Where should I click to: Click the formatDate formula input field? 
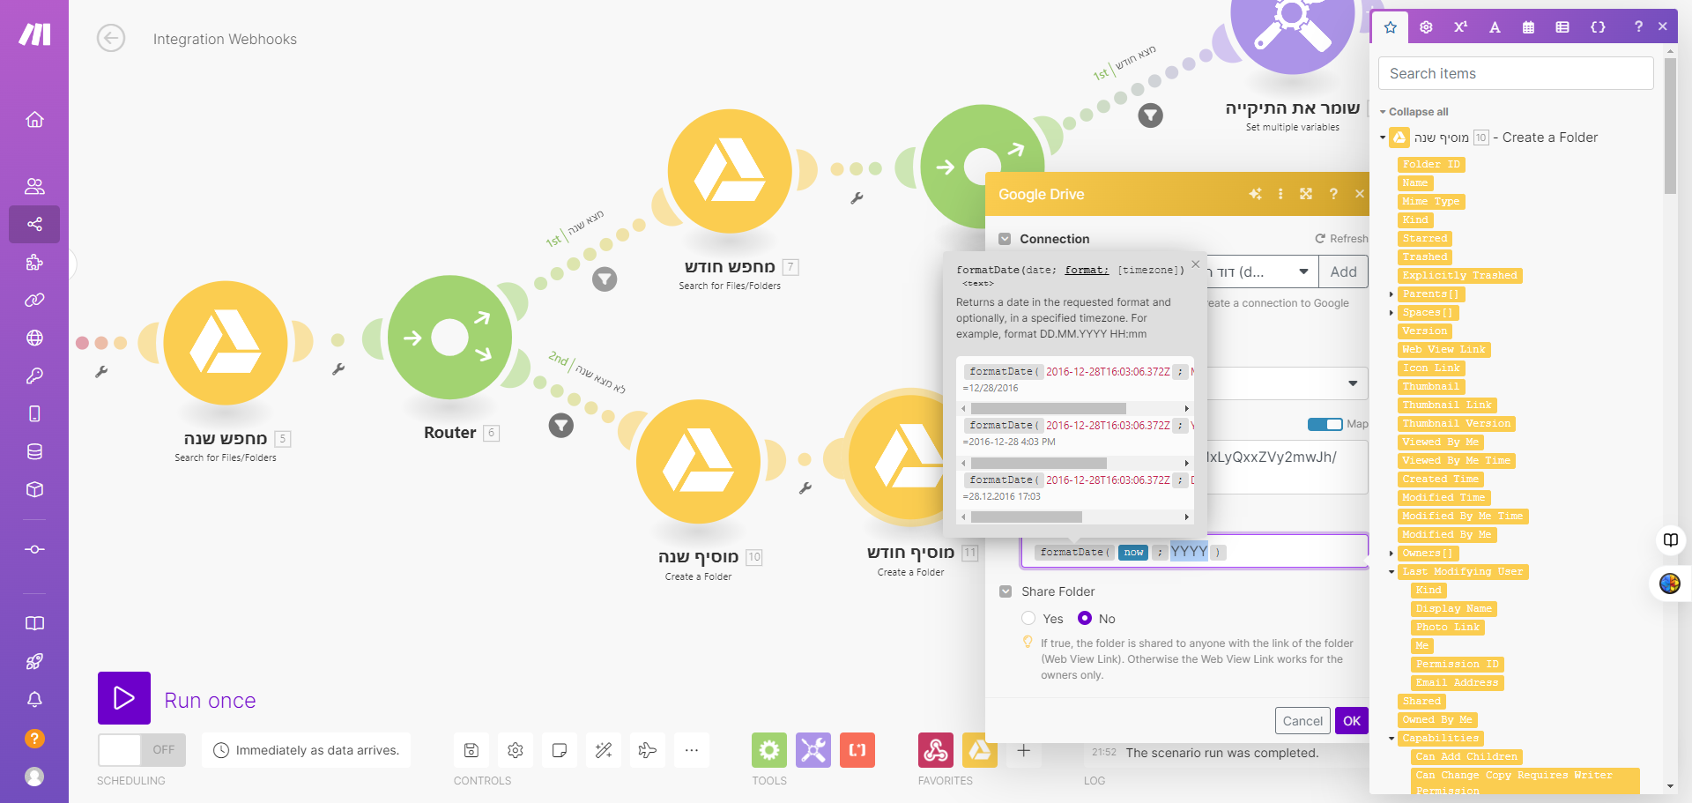(1194, 552)
